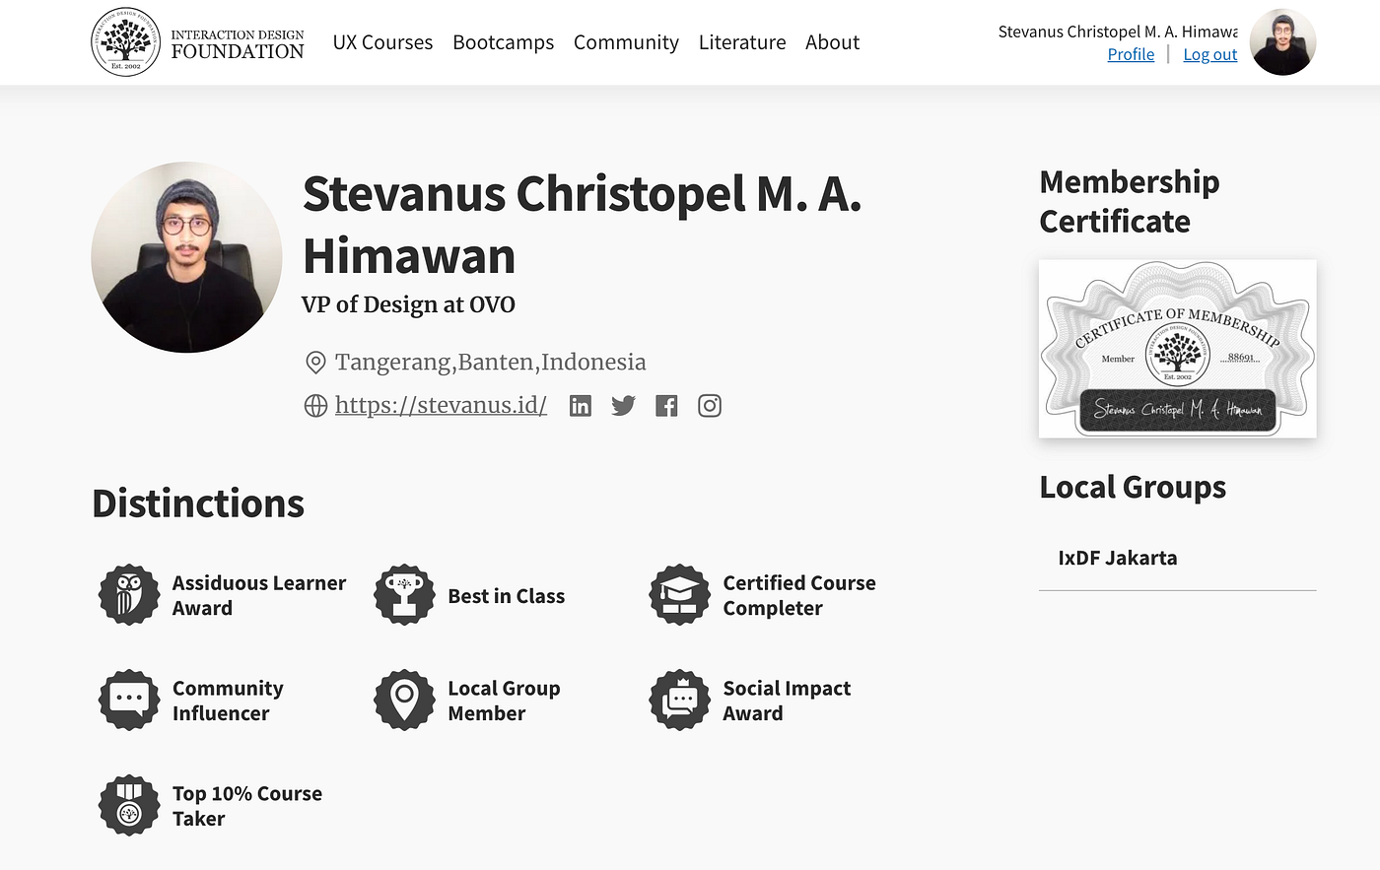This screenshot has height=870, width=1380.
Task: Click the Community Influencer chat badge
Action: pyautogui.click(x=129, y=701)
